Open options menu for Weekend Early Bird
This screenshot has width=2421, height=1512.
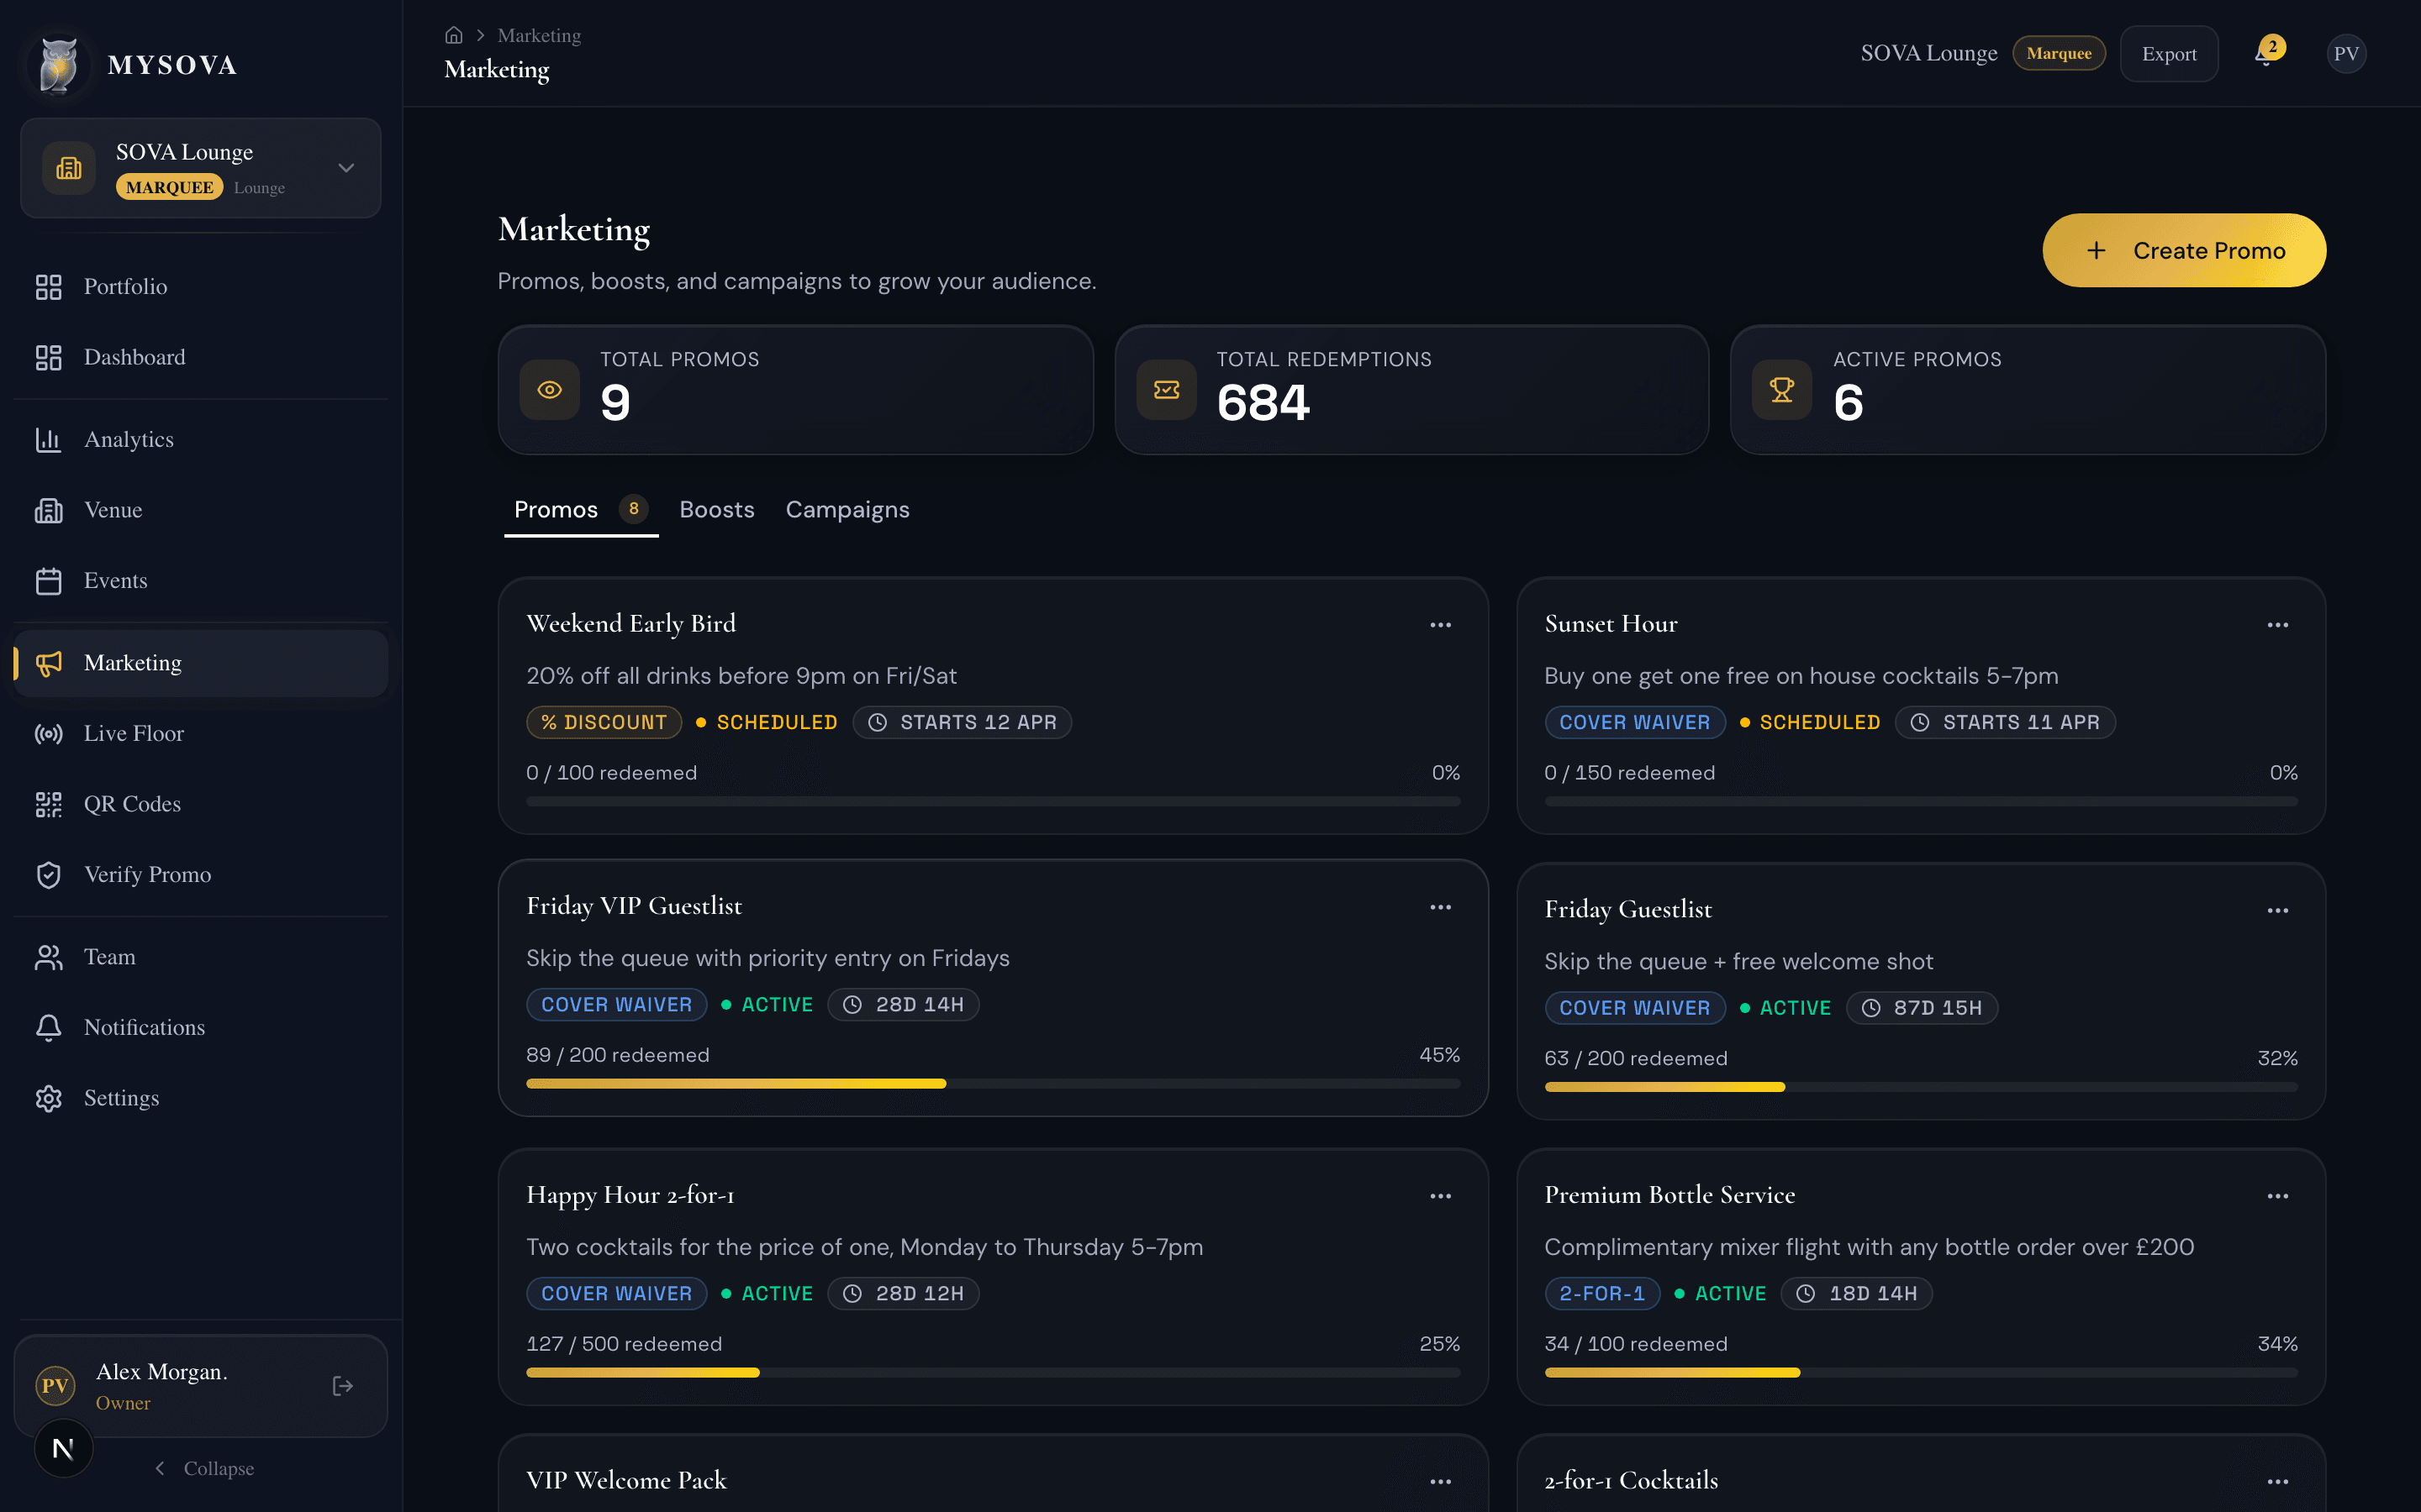[x=1440, y=625]
